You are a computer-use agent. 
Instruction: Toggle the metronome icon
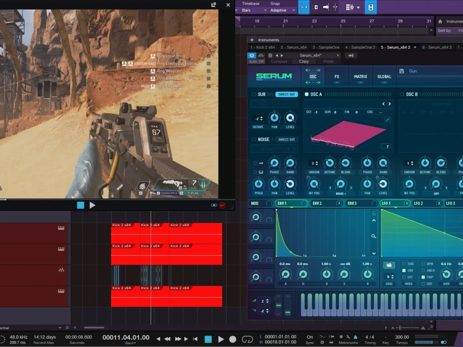coord(356,337)
